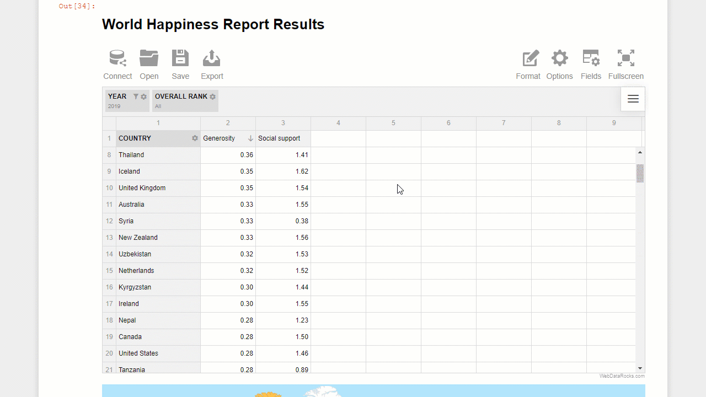Select the Nepal row cell
Screen dimensions: 706x397
[158, 320]
